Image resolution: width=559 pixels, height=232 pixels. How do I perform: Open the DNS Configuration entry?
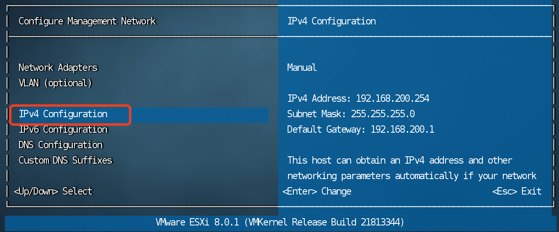[x=61, y=145]
